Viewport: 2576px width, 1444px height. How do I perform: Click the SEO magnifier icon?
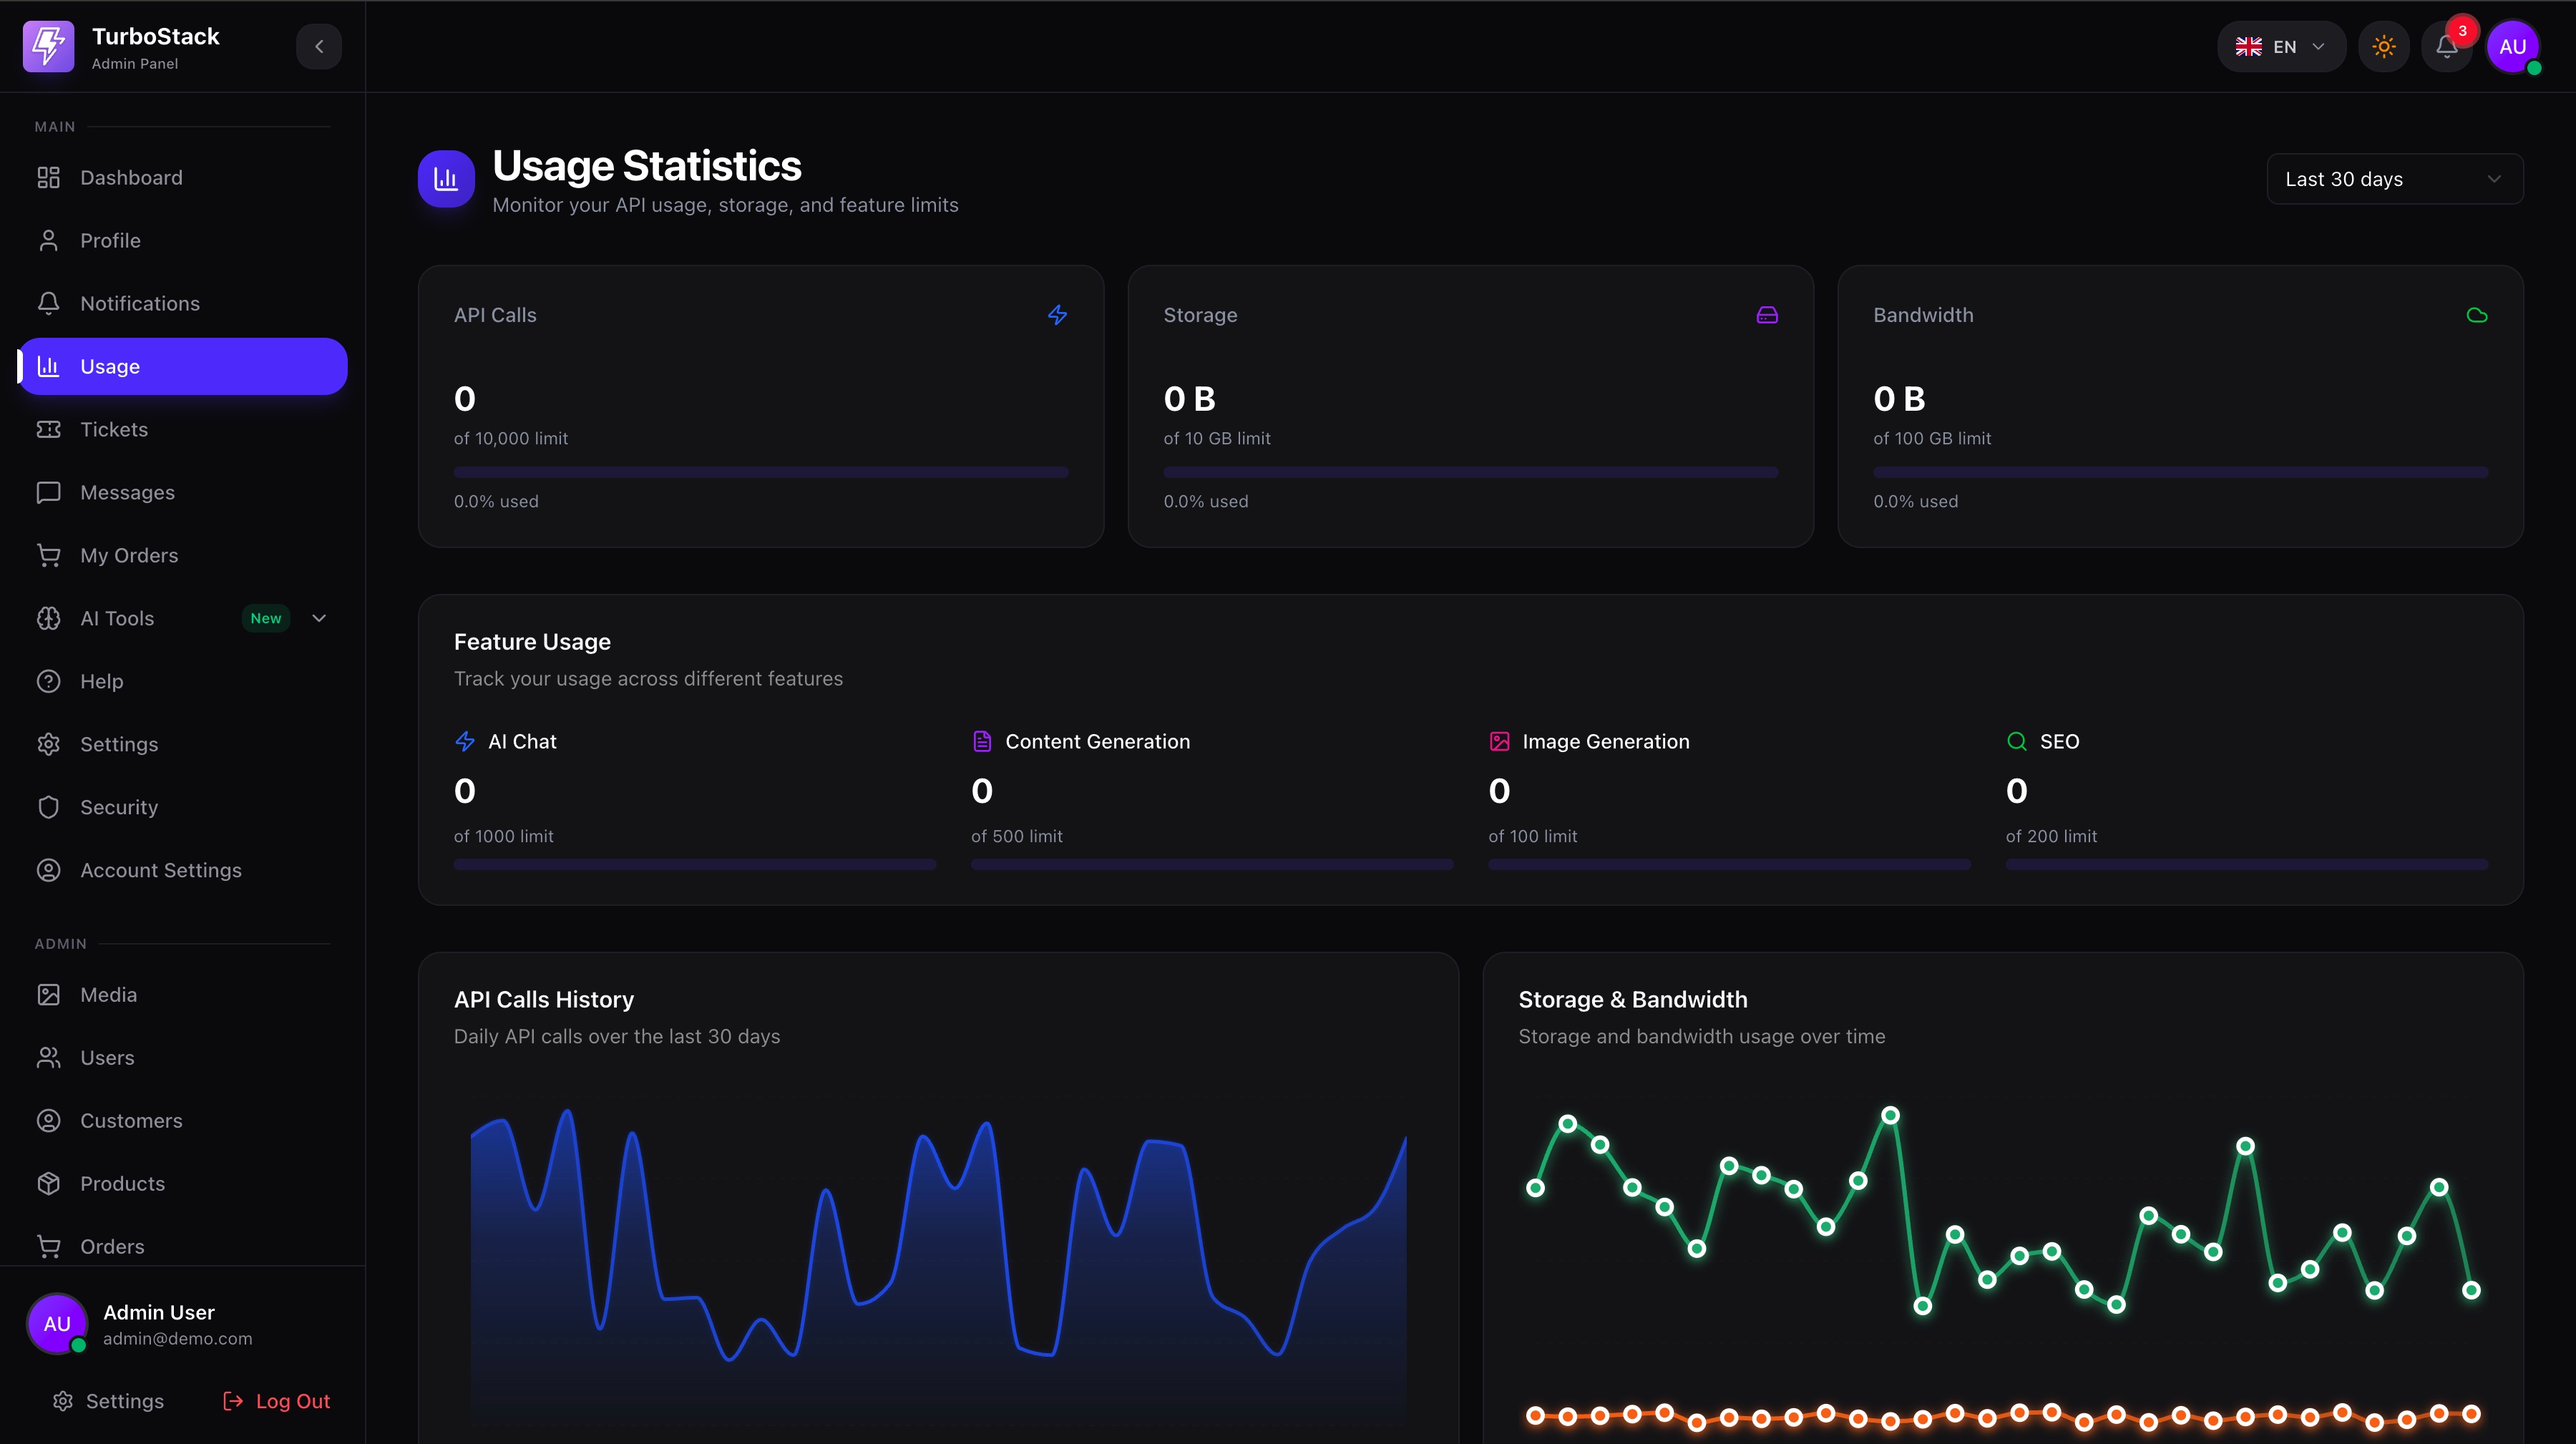[x=2016, y=741]
